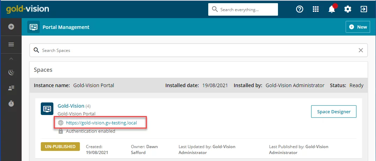The width and height of the screenshot is (376, 161).
Task: Open the https://gold-vision.gv-testing.local link
Action: coord(101,123)
